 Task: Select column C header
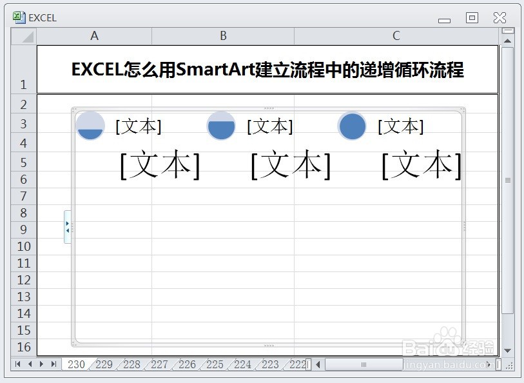(396, 36)
